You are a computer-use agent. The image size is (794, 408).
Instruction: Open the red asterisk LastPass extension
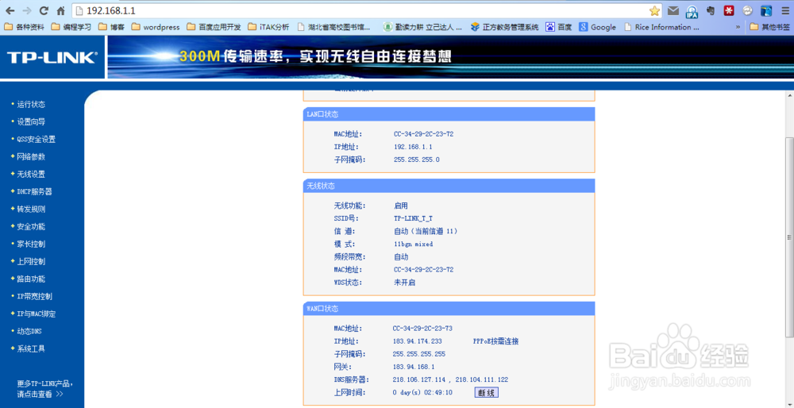coord(729,10)
